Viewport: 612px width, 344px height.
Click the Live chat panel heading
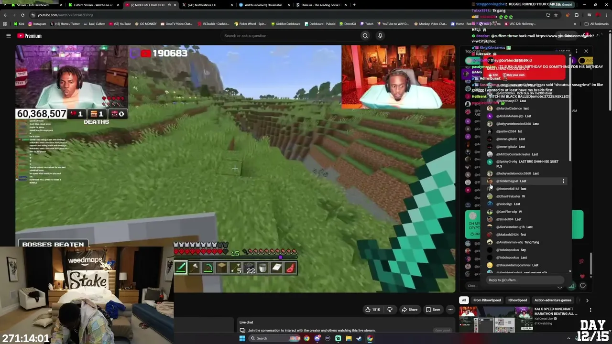[246, 322]
